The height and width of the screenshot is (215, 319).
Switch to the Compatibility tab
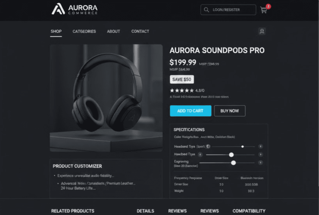[x=249, y=211]
